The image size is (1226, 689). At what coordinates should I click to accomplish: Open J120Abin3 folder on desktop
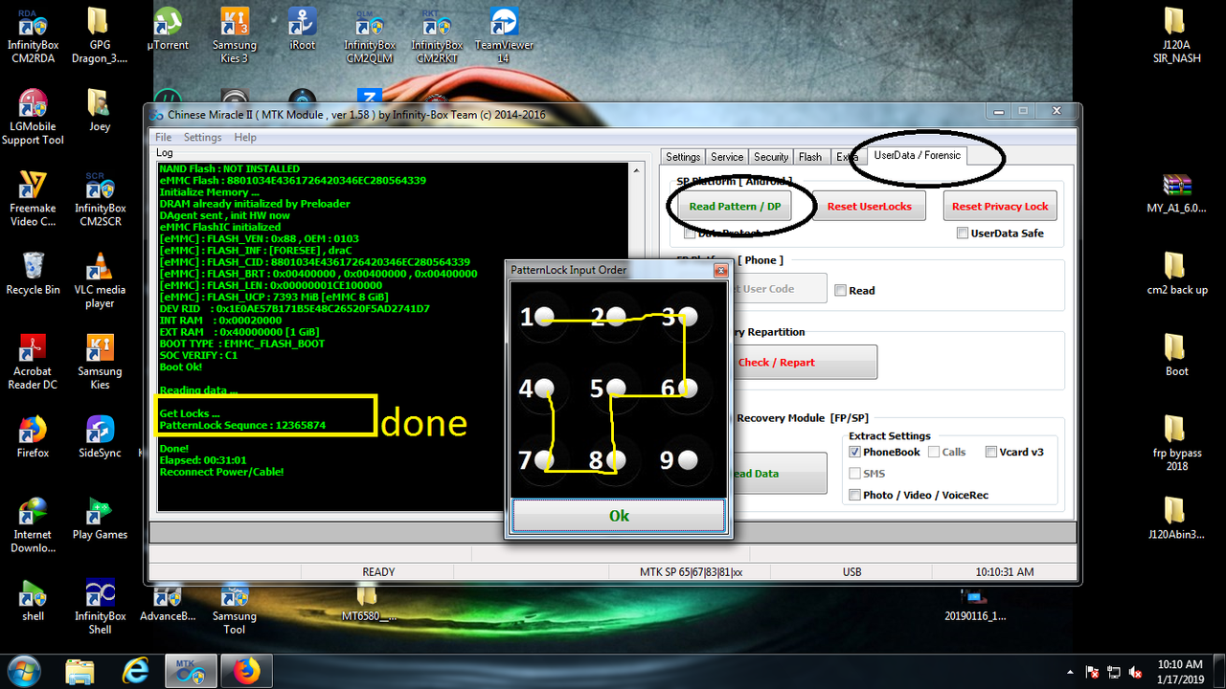pos(1177,519)
